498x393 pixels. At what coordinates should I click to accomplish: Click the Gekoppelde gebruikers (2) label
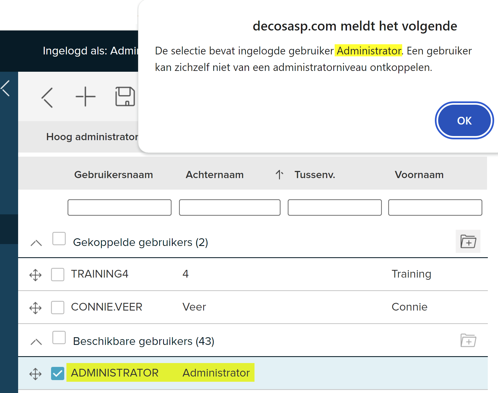click(x=141, y=242)
